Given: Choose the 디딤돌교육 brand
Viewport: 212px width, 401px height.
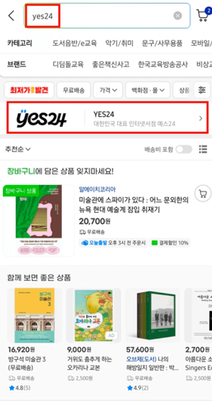Looking at the screenshot, I should click(68, 64).
